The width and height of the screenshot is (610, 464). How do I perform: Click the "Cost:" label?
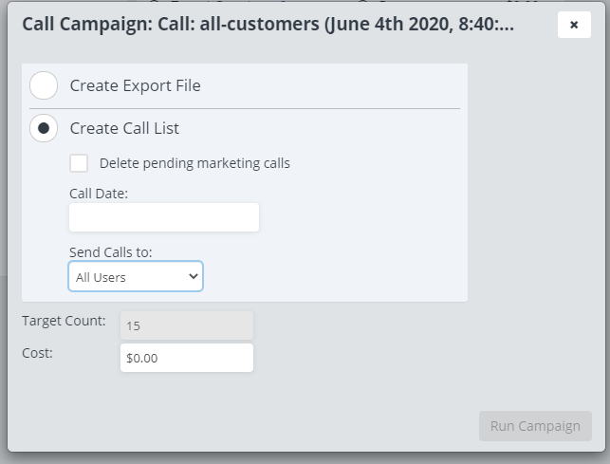coord(38,352)
